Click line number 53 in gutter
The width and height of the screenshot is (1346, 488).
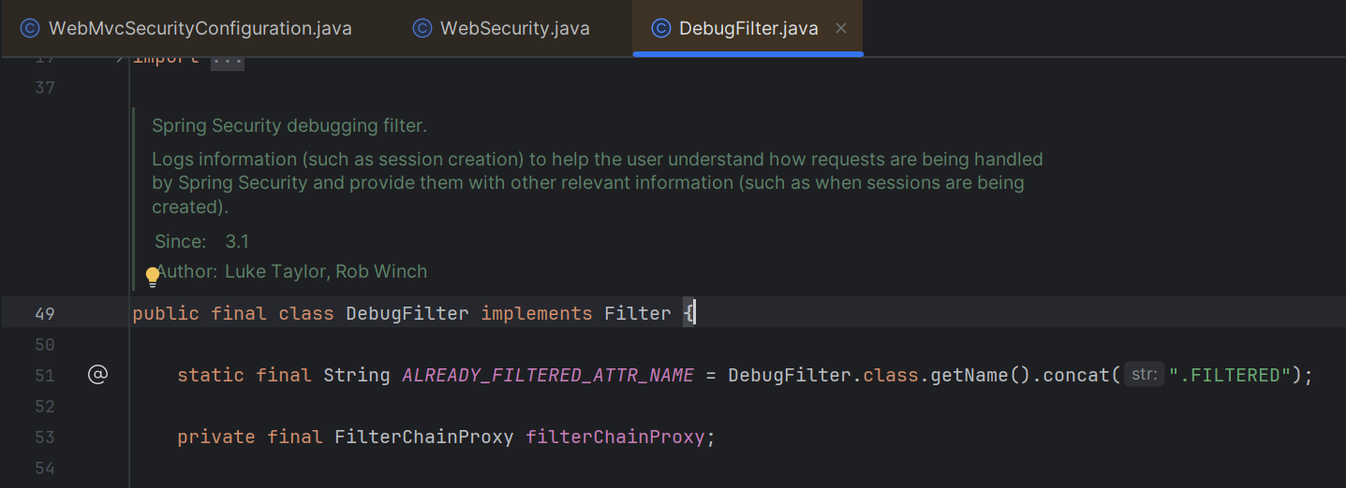click(x=45, y=437)
